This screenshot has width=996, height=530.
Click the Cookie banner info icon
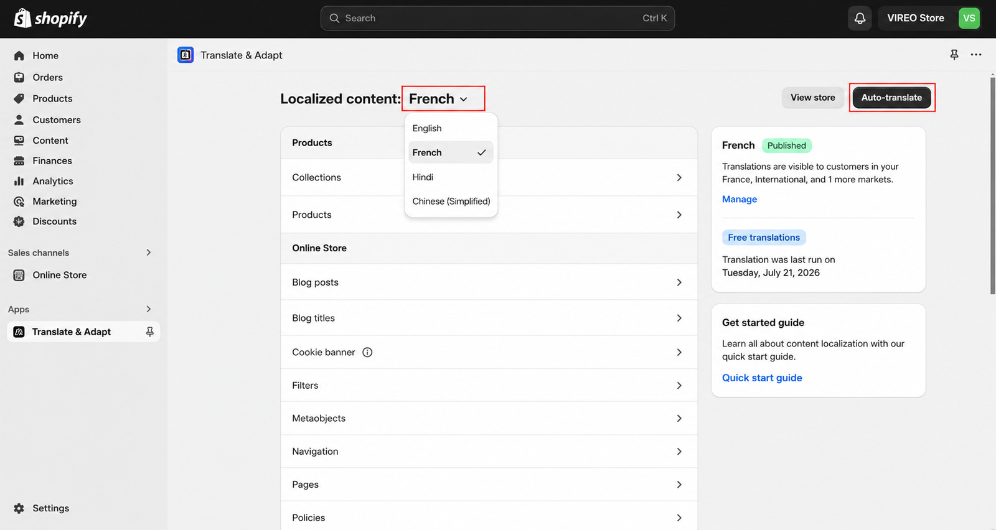[367, 352]
